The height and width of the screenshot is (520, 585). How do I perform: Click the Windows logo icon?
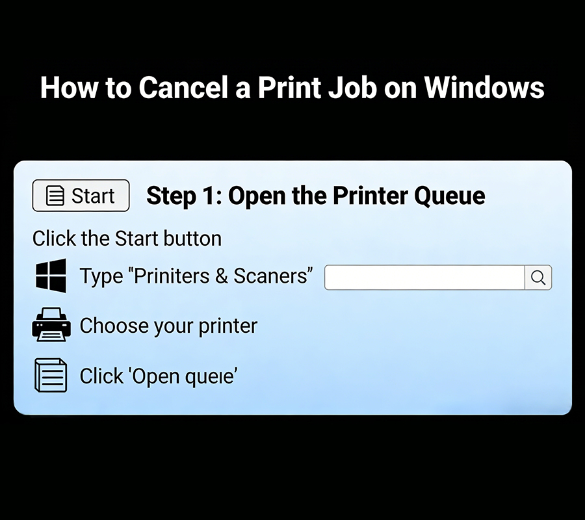[51, 276]
